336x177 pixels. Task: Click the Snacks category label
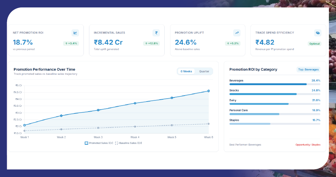[x=234, y=90]
